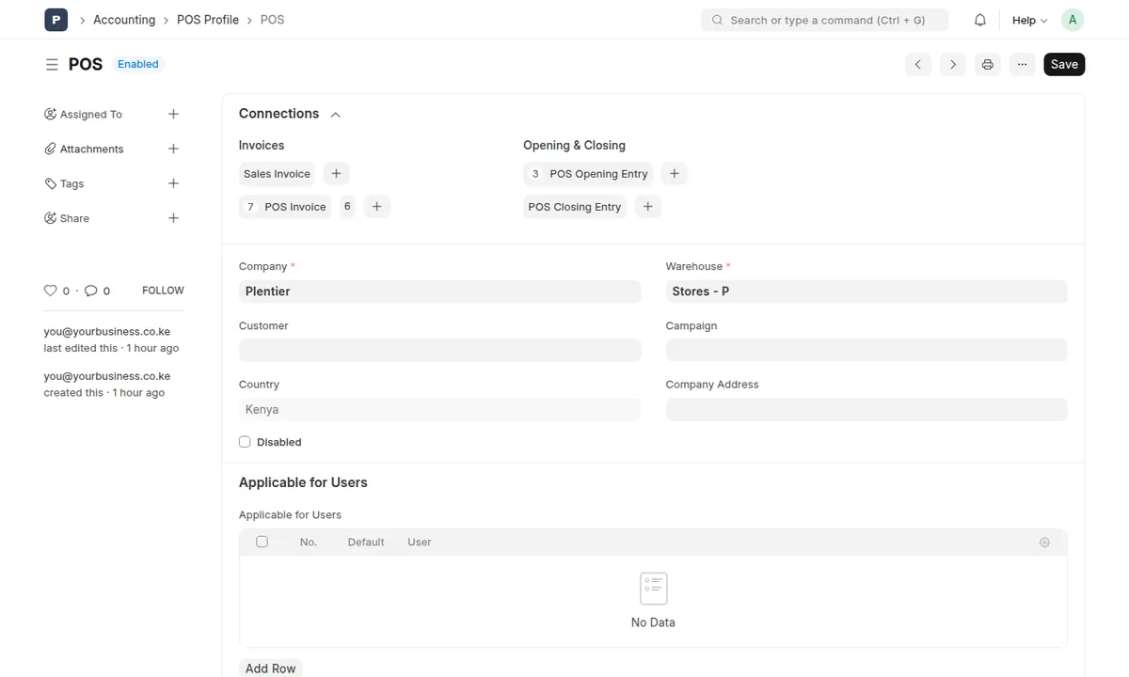Add Row to Applicable for Users
Image resolution: width=1129 pixels, height=677 pixels.
click(x=271, y=669)
